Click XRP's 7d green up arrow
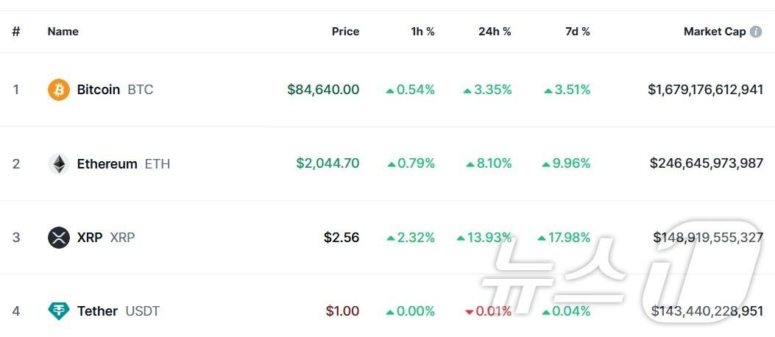Screen dimensions: 775x337 (x=542, y=238)
